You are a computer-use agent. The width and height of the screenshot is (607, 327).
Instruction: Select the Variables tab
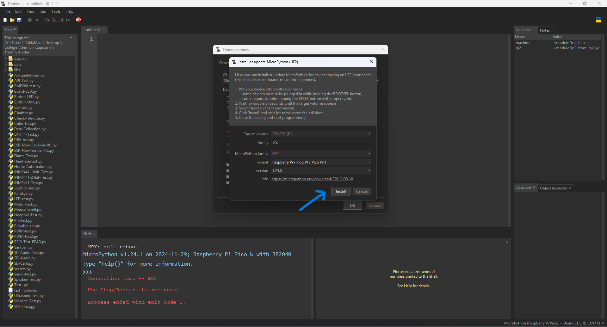pyautogui.click(x=523, y=29)
